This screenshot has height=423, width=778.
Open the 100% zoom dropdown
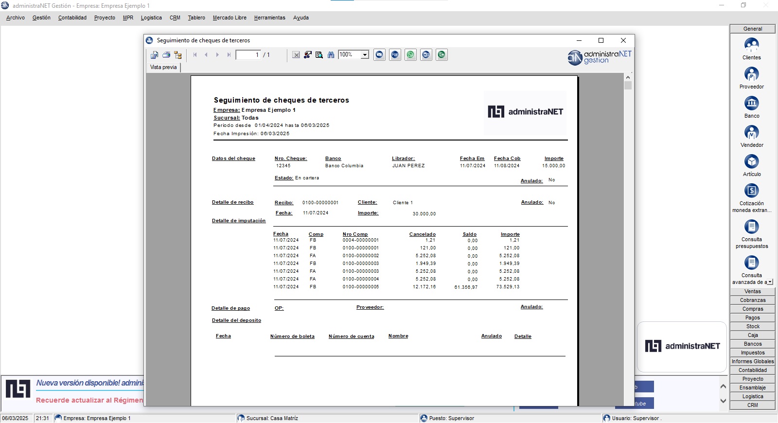(x=365, y=55)
